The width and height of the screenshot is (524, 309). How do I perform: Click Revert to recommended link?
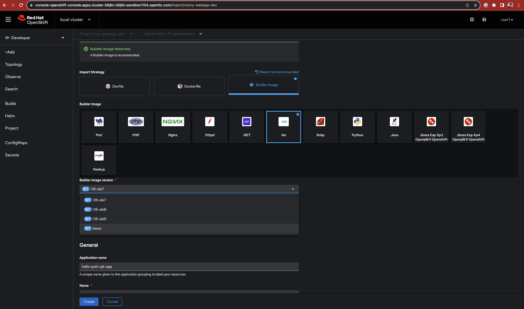coord(277,72)
